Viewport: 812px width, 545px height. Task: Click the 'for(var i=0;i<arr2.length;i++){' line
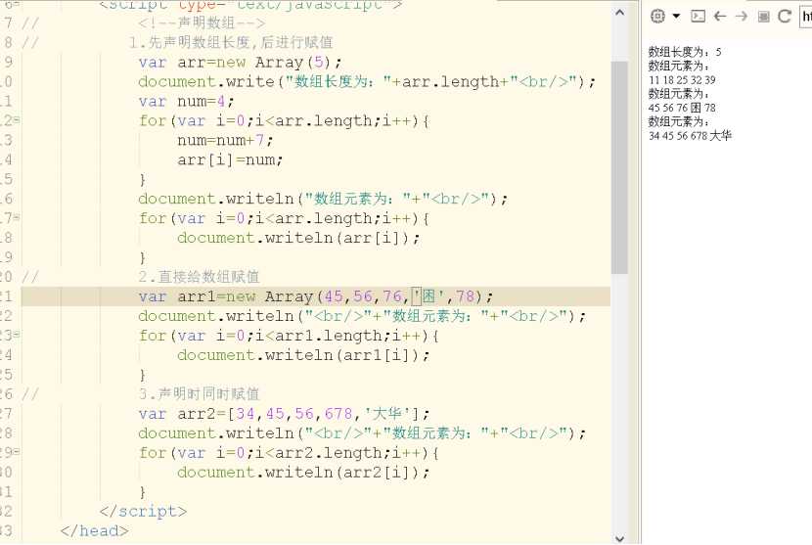[289, 453]
